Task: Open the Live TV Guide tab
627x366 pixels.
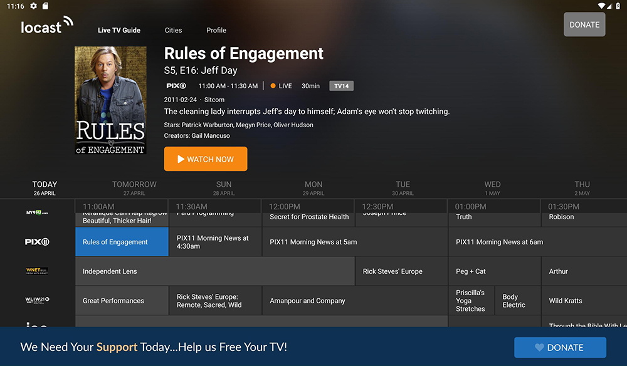Action: pos(119,30)
